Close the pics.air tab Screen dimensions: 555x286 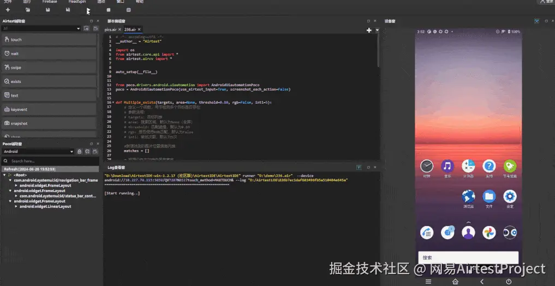coord(120,29)
